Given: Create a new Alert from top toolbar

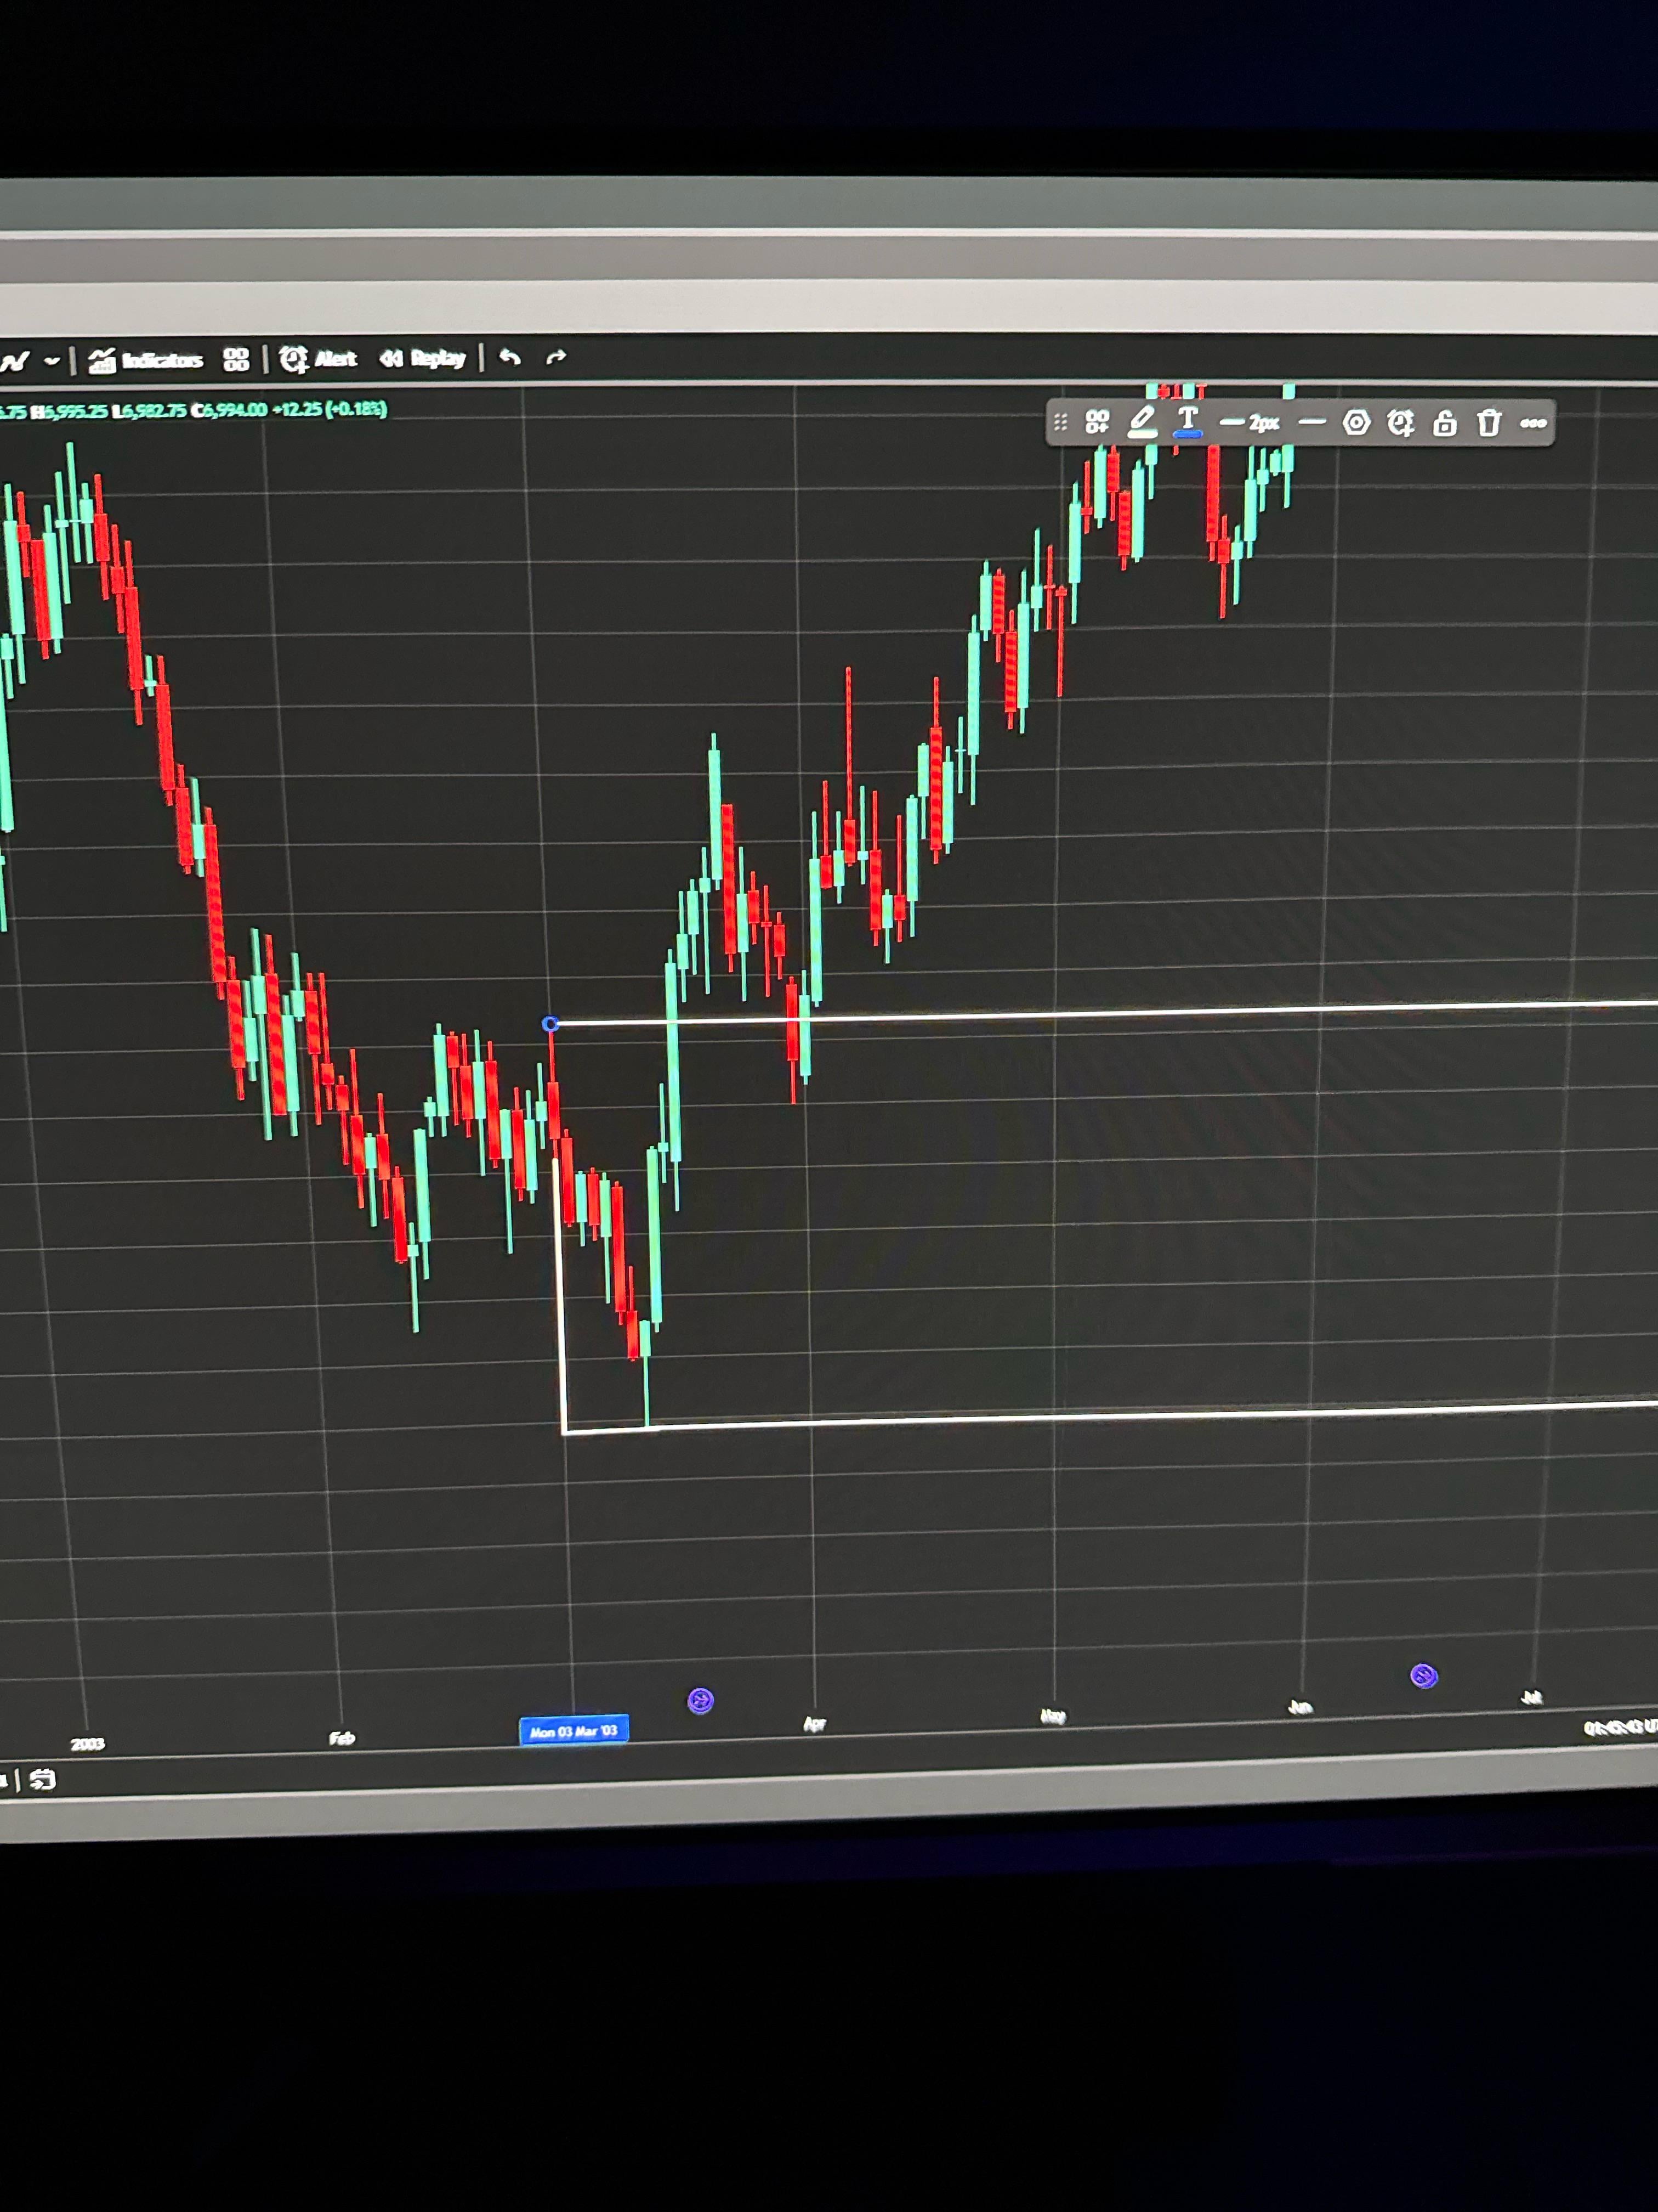Looking at the screenshot, I should point(319,359).
